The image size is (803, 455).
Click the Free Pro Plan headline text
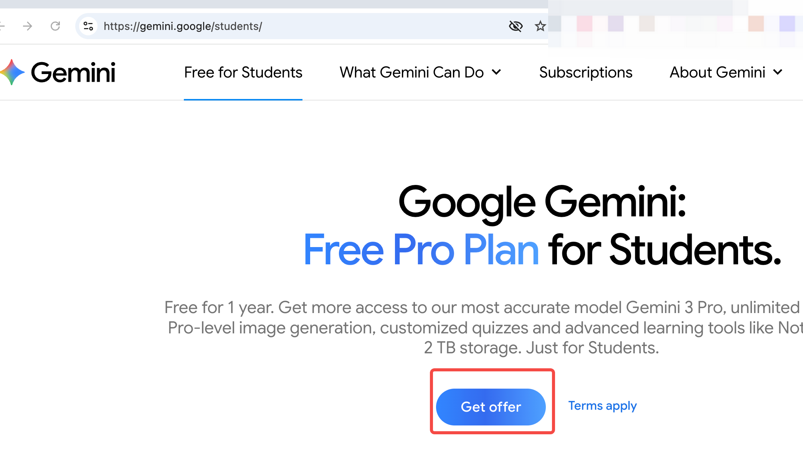coord(421,250)
